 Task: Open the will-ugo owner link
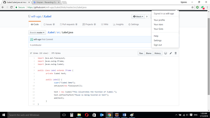(36, 16)
